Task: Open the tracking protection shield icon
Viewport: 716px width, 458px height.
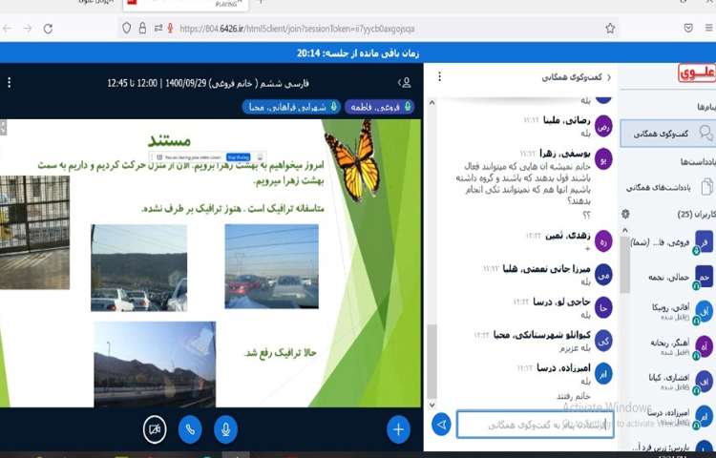Action: tap(126, 29)
